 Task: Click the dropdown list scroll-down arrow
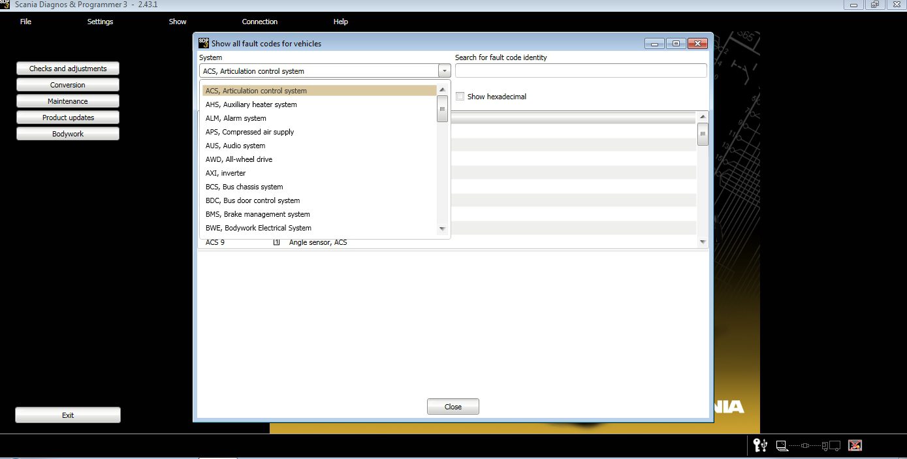click(x=442, y=229)
